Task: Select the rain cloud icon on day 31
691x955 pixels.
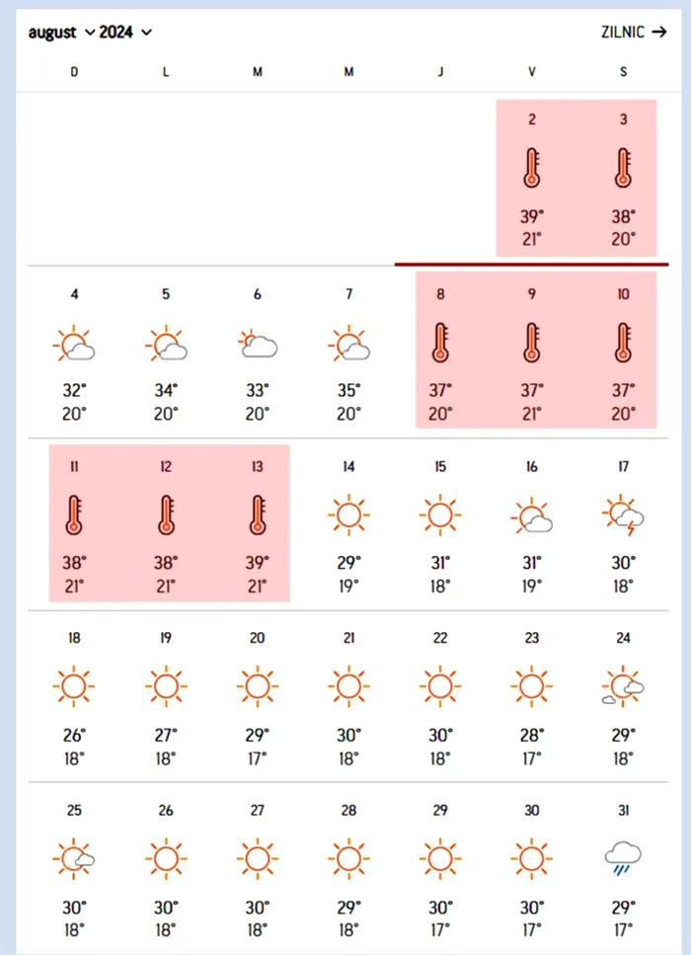Action: click(624, 858)
